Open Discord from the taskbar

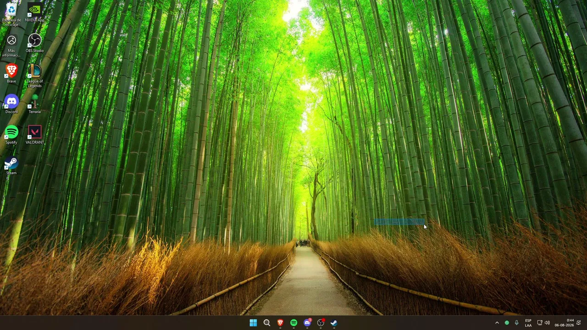(x=307, y=323)
